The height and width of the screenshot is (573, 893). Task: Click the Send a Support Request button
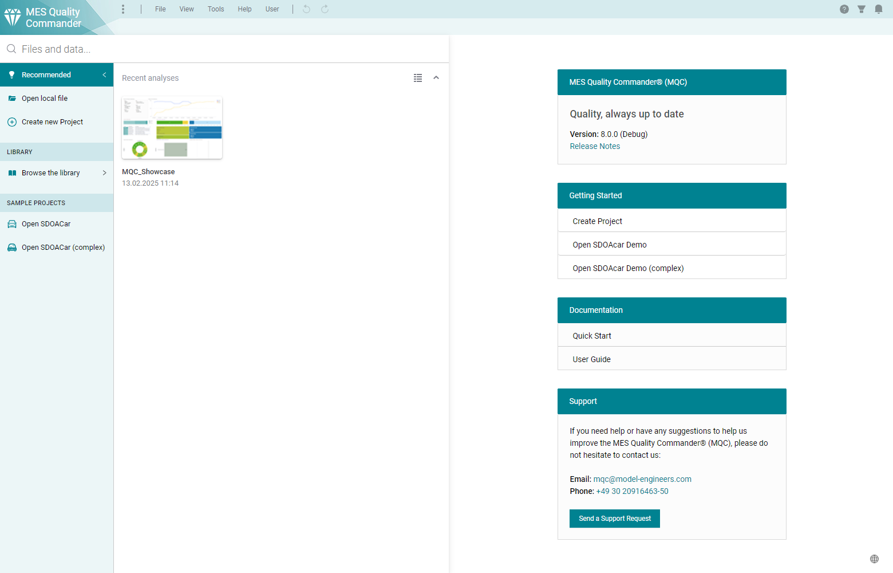614,519
